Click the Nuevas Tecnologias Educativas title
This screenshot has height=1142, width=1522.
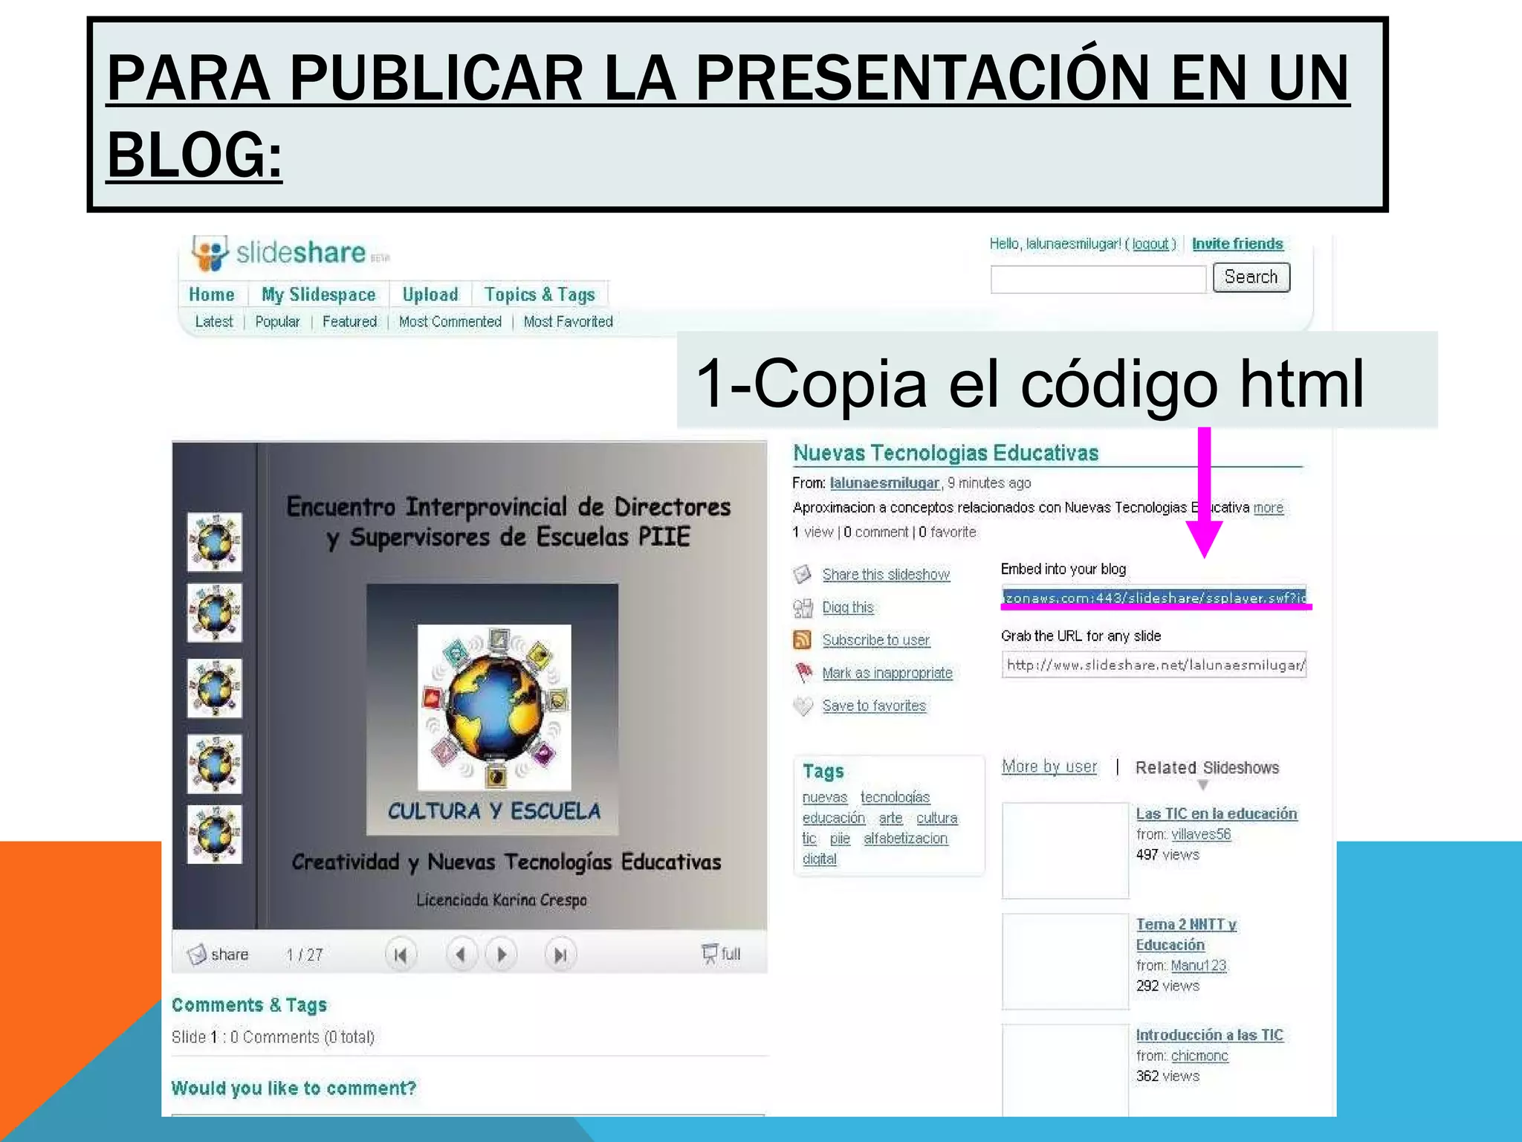click(x=945, y=453)
